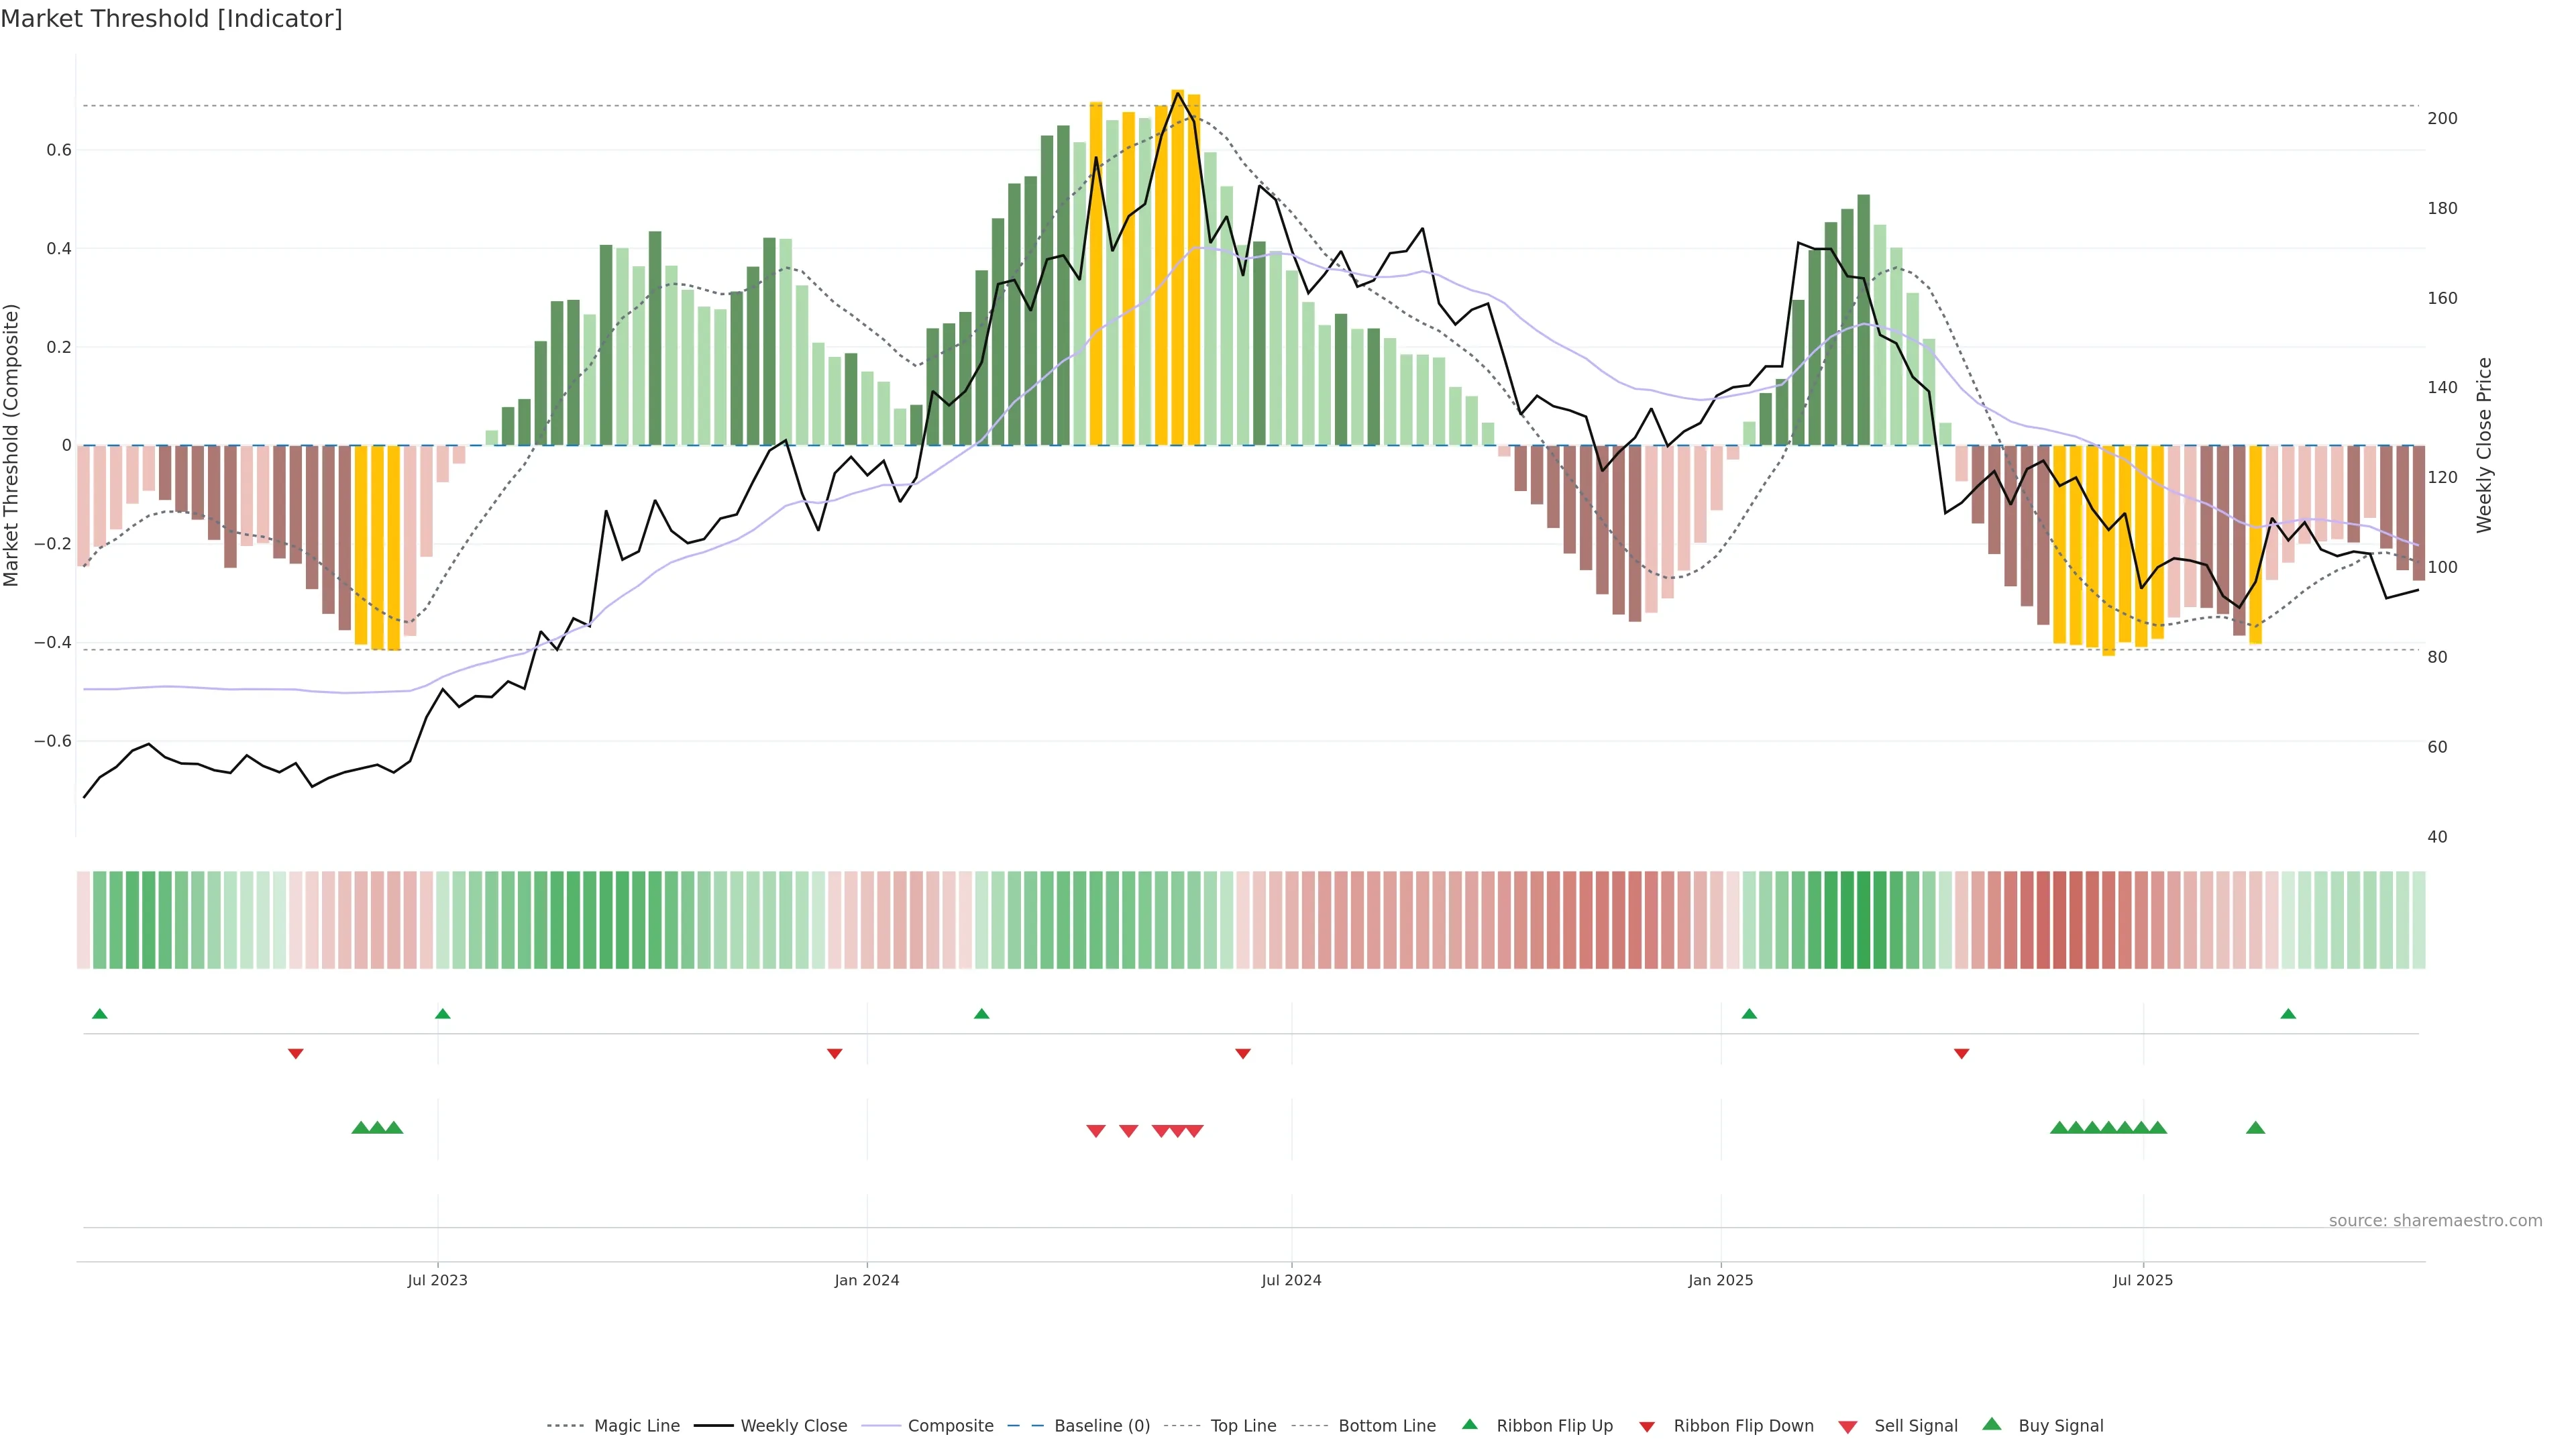Click the isolated buy signal after Jul 2025
The image size is (2576, 1449).
coord(2255,1128)
